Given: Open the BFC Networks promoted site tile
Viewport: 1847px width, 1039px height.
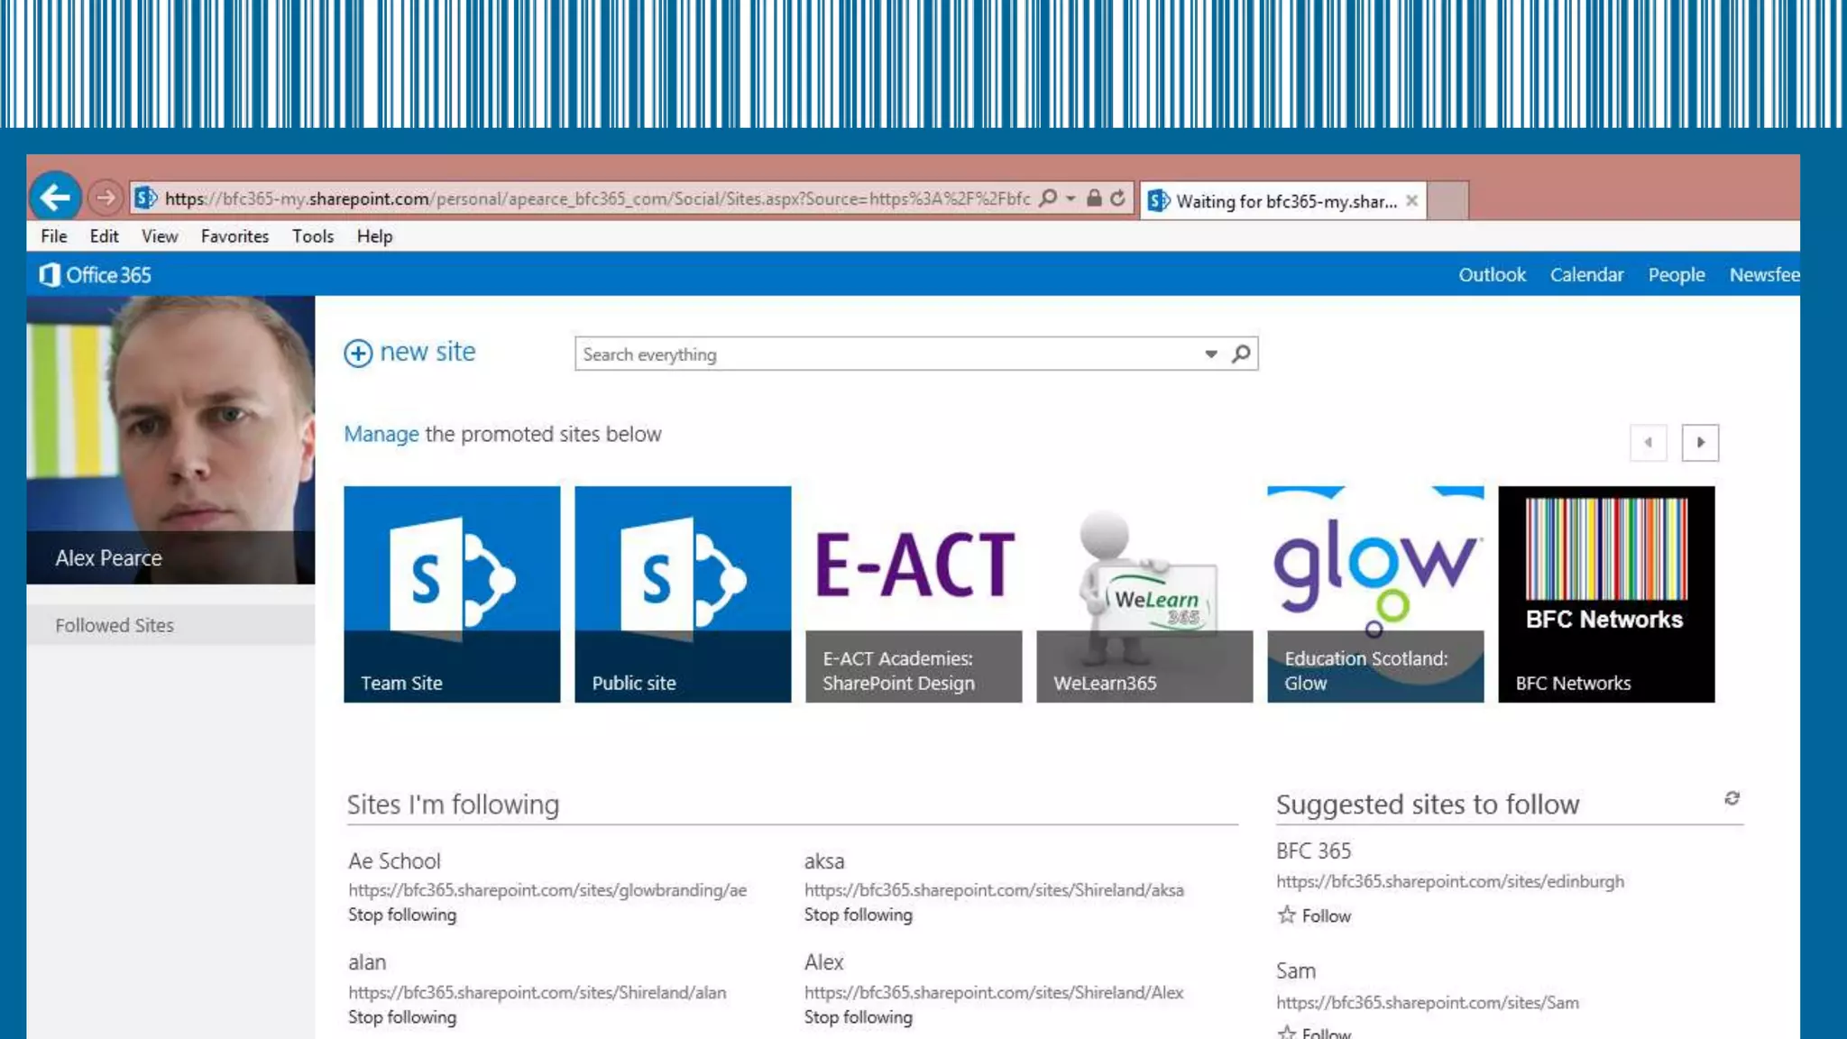Looking at the screenshot, I should point(1605,594).
